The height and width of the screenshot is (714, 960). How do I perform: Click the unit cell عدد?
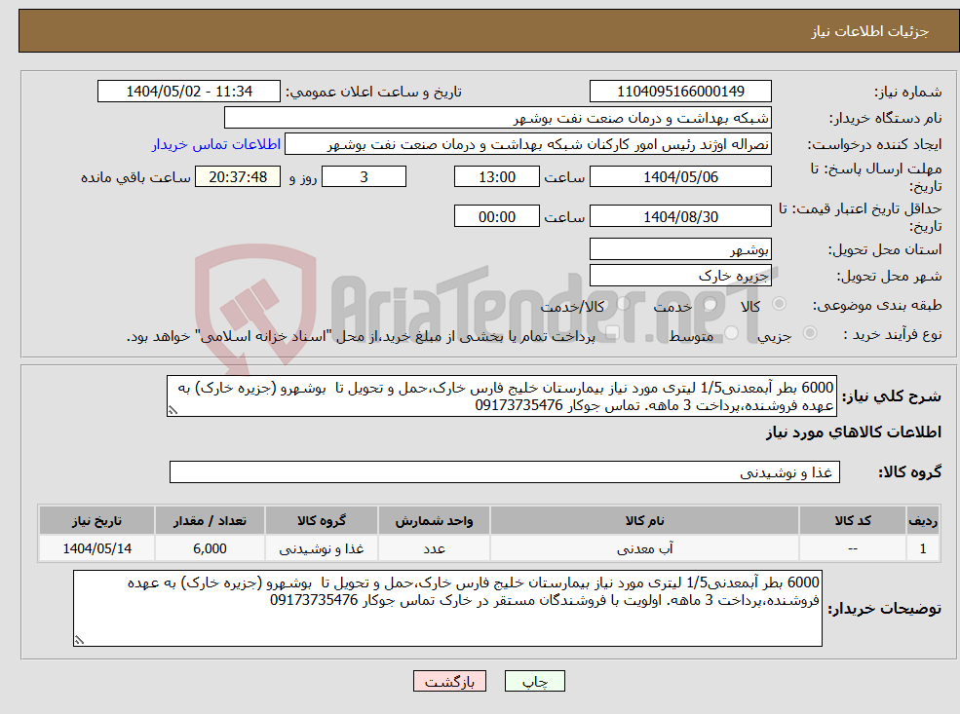434,548
